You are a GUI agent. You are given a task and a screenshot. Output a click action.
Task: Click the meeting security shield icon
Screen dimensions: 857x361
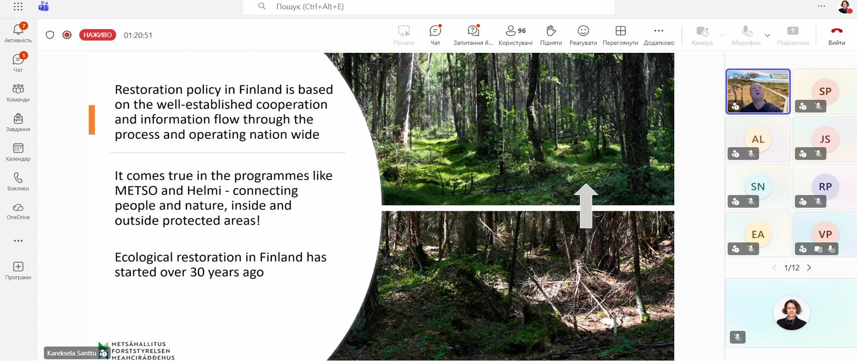pyautogui.click(x=50, y=35)
